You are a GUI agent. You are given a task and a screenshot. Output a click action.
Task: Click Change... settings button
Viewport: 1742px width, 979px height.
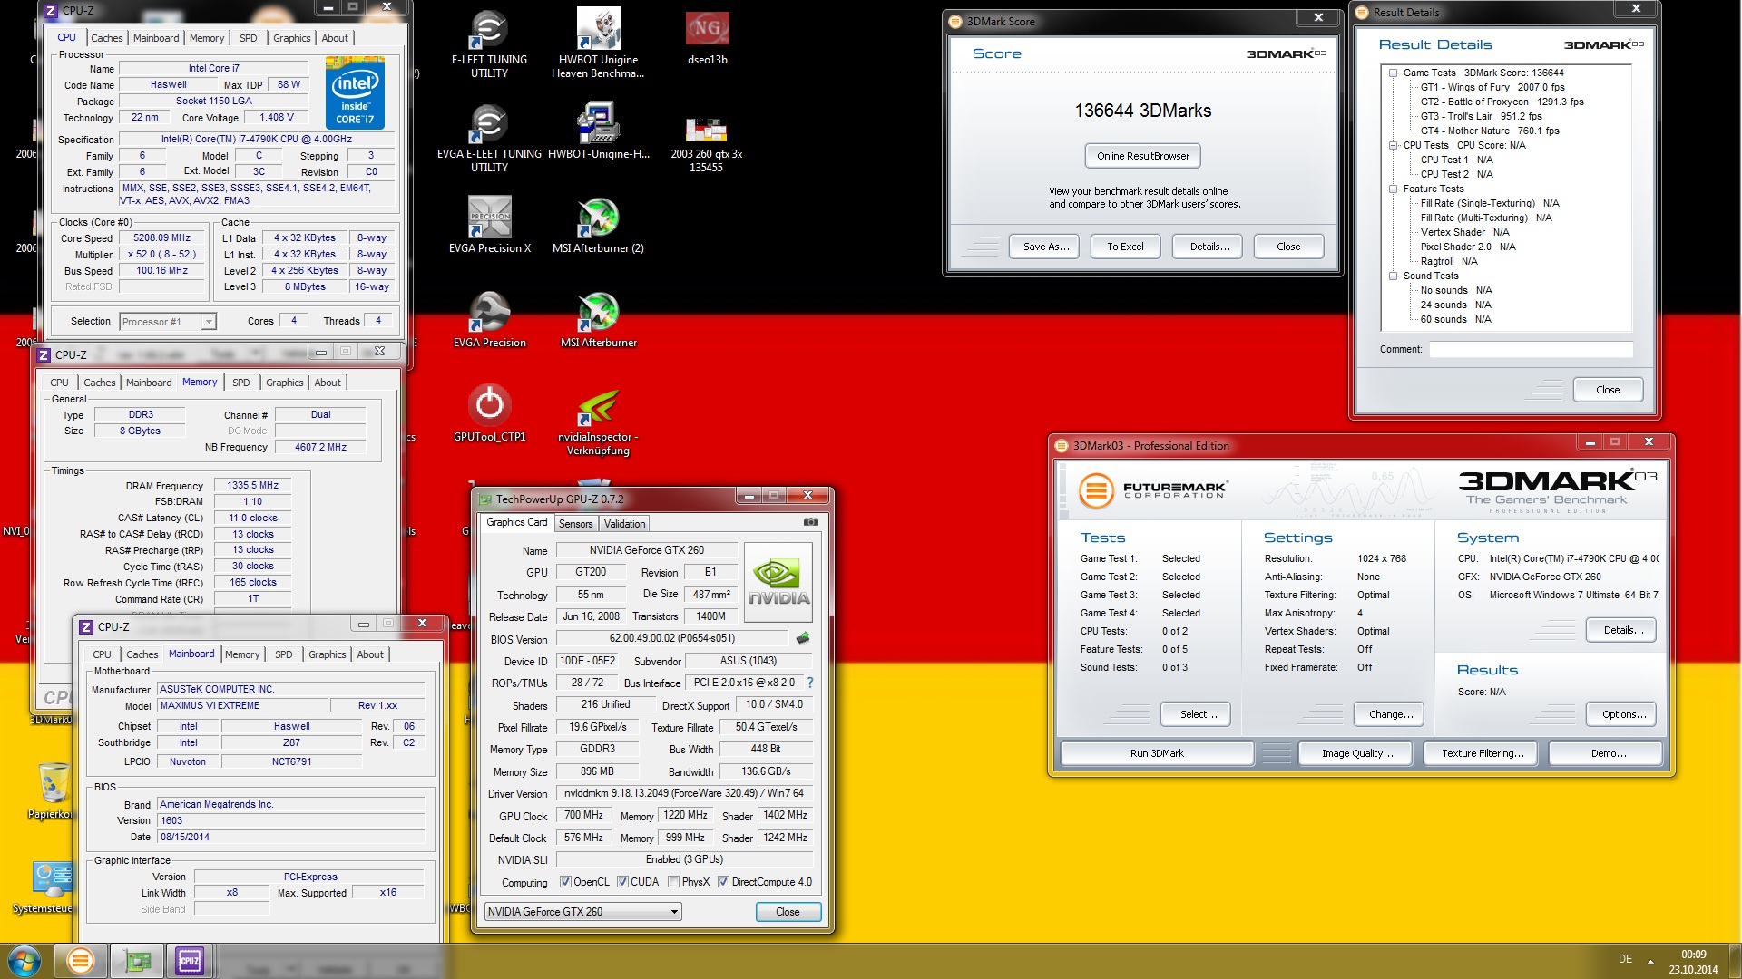tap(1390, 714)
